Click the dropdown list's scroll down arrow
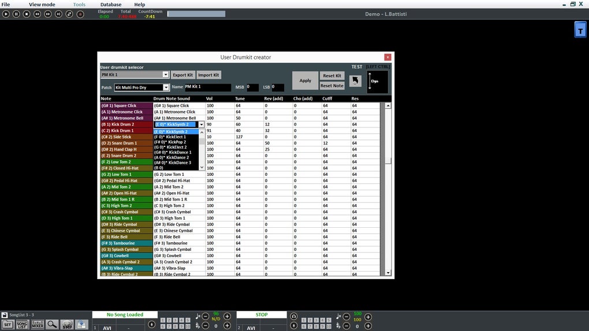Viewport: 589px width, 331px height. coord(202,167)
